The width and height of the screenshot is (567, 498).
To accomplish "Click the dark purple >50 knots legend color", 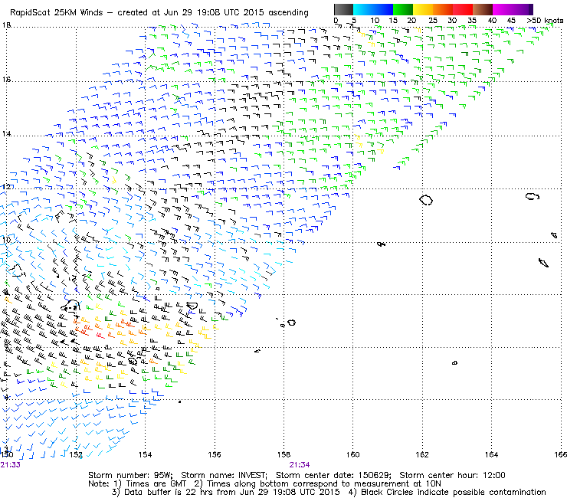I will pyautogui.click(x=531, y=9).
